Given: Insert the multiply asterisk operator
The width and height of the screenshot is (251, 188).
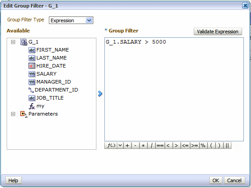Looking at the screenshot, I should [143, 146].
